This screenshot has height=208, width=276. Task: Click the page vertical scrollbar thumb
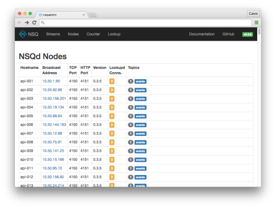(x=259, y=31)
